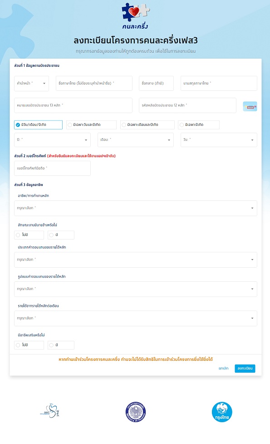Expand the รายได้จากรายได้หลักต่อเดือน dropdown
Viewport: 270px width, 444px height.
click(136, 318)
